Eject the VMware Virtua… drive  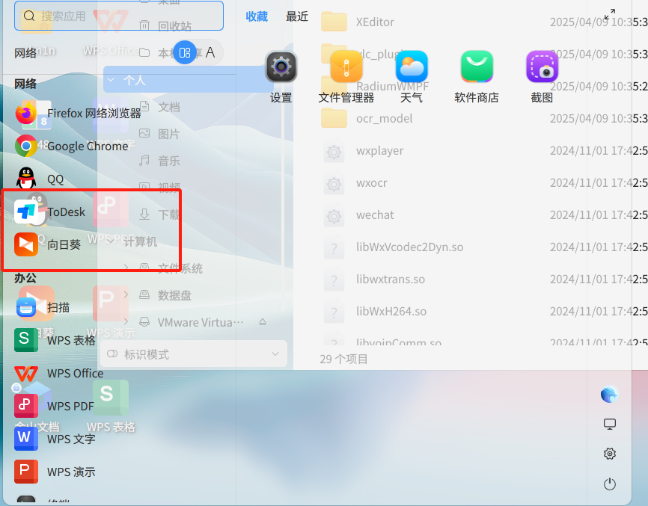point(263,322)
